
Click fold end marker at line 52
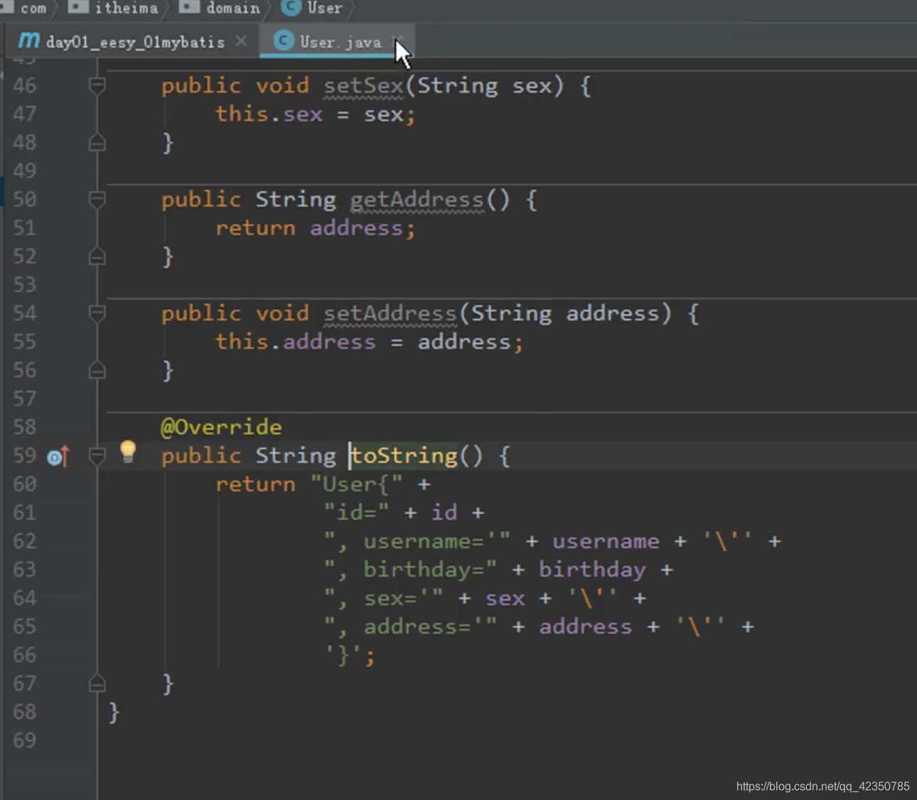point(97,256)
